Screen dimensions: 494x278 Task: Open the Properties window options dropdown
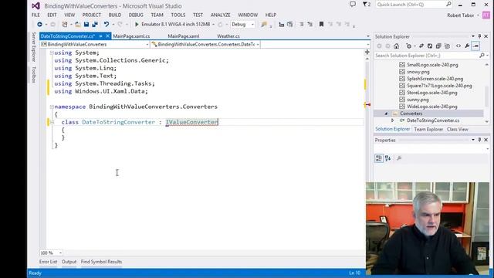[x=473, y=140]
